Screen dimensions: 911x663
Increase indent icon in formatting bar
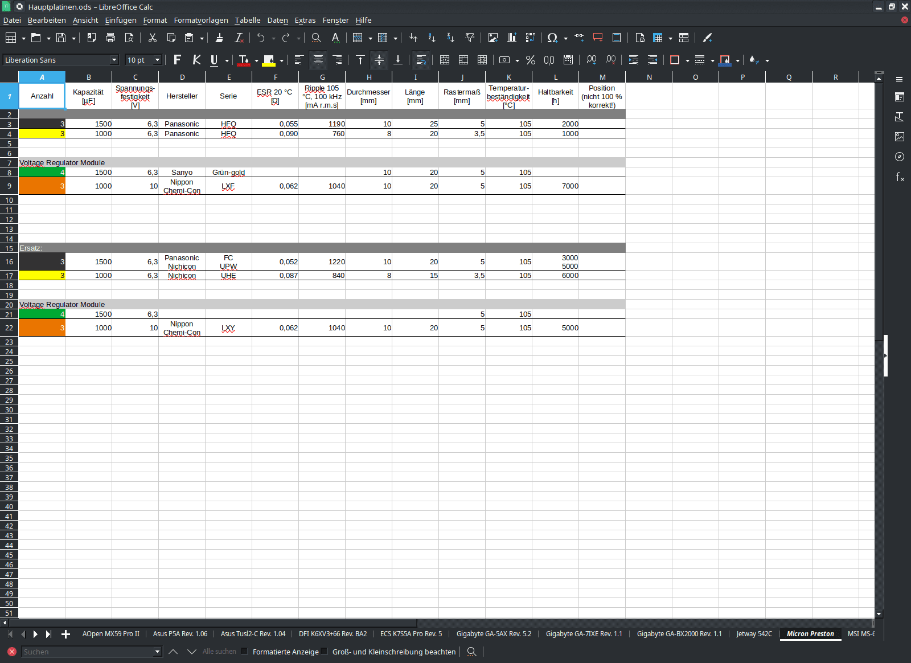[634, 60]
